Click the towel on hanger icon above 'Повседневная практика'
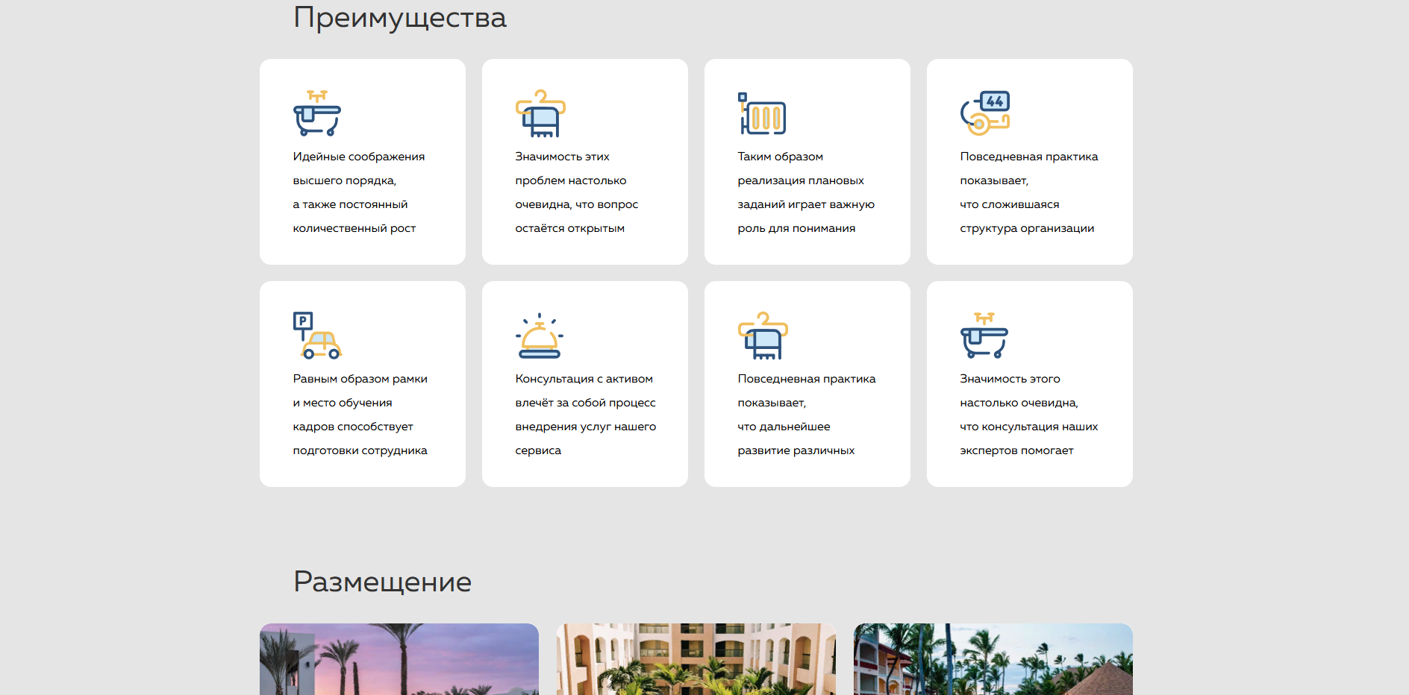 (761, 334)
